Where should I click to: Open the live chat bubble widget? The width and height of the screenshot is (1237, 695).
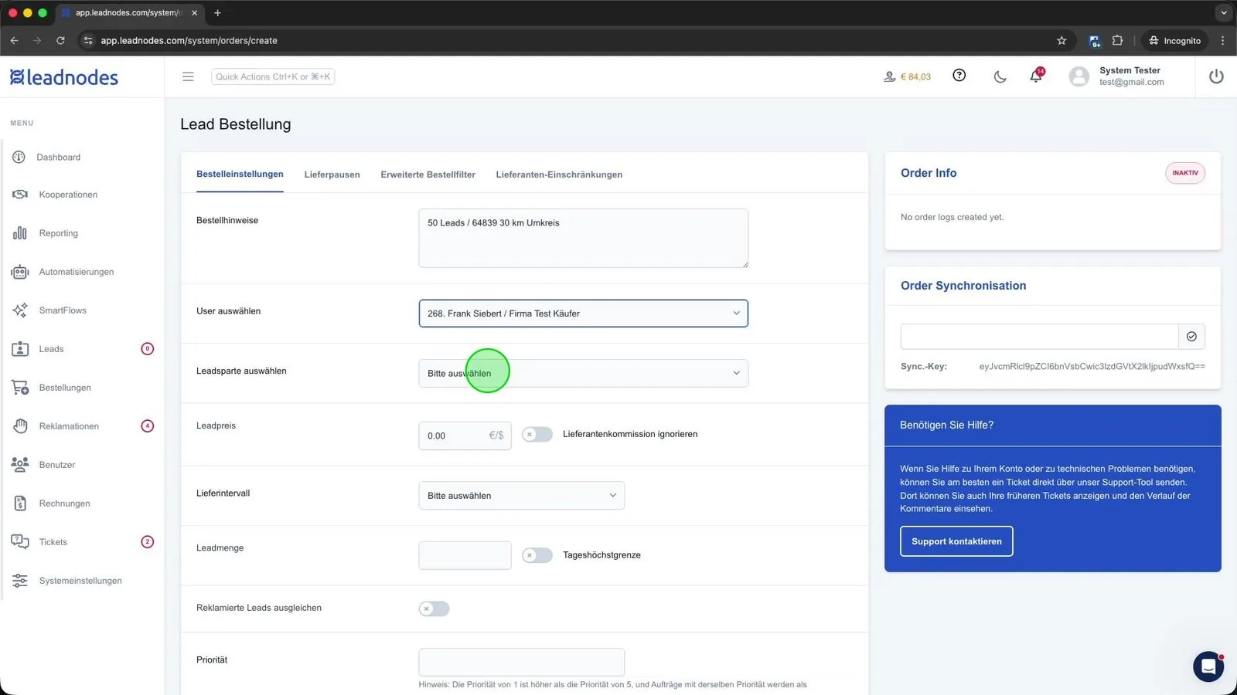(x=1208, y=666)
